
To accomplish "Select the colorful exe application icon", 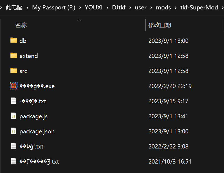I will [14, 86].
